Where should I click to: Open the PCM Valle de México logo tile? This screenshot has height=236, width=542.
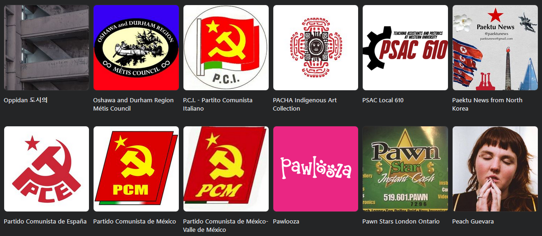coord(226,169)
